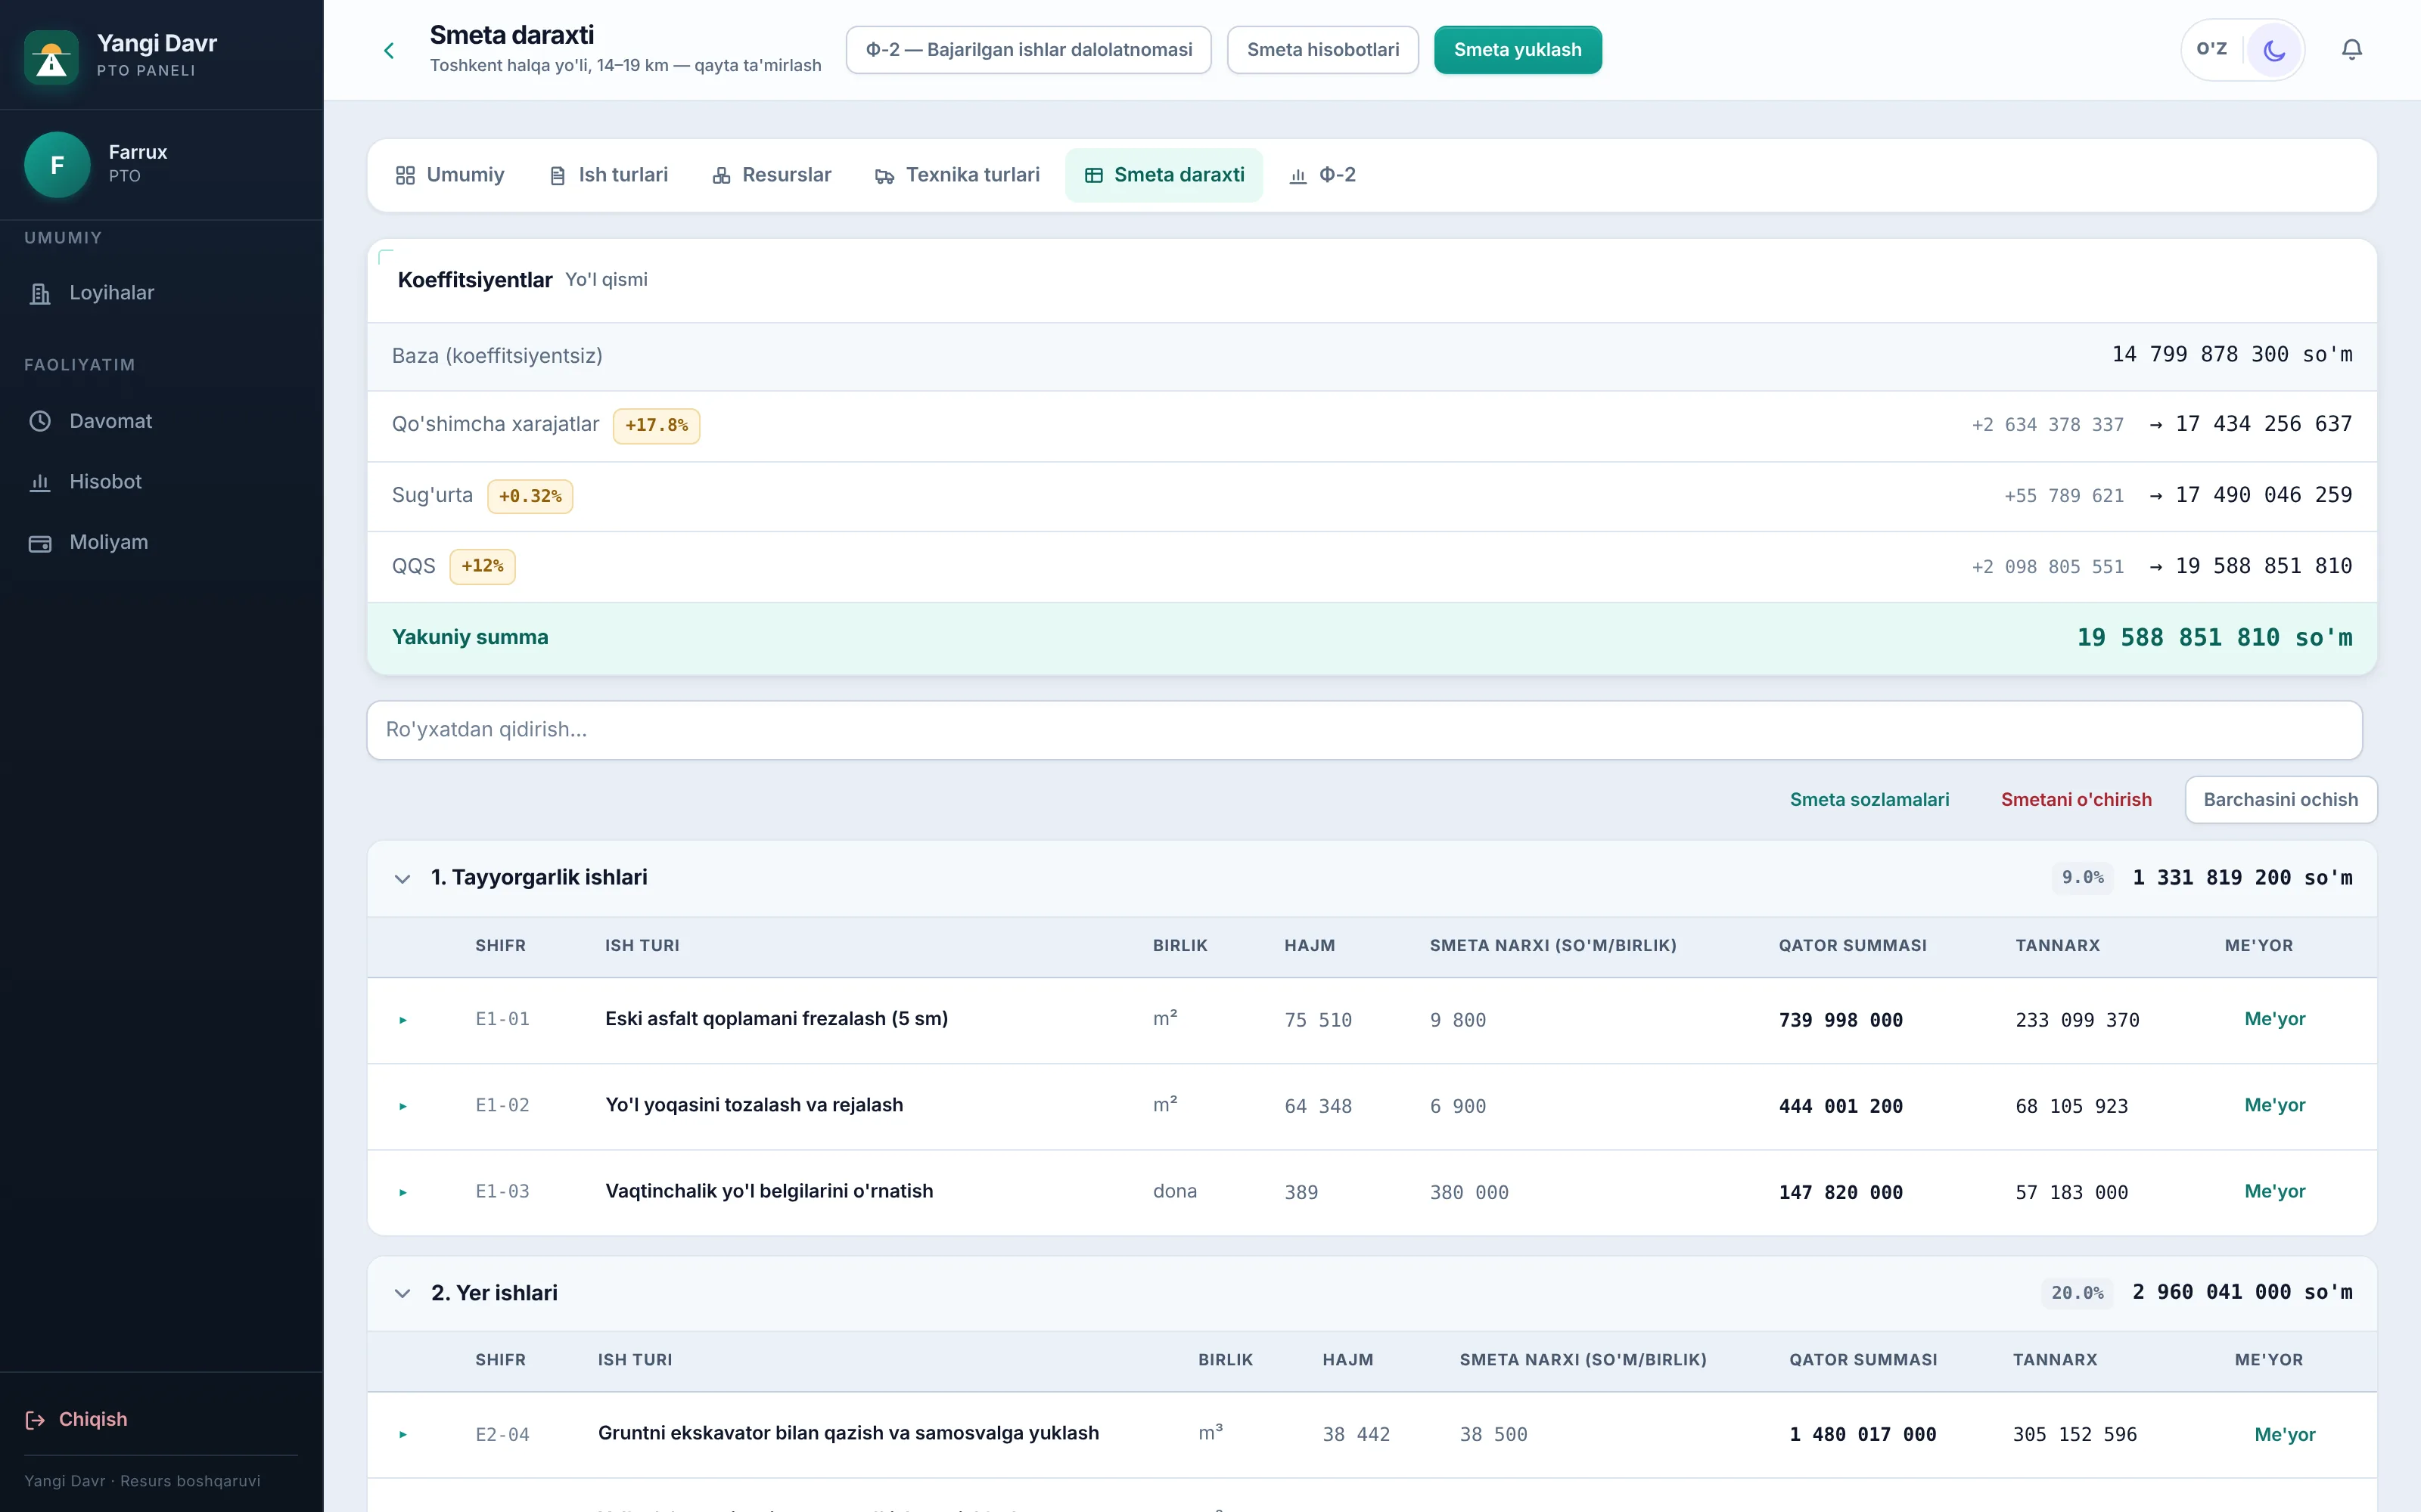Collapse section 1. Tayyorgarlik ishlari
Viewport: 2421px width, 1512px height.
click(x=402, y=879)
